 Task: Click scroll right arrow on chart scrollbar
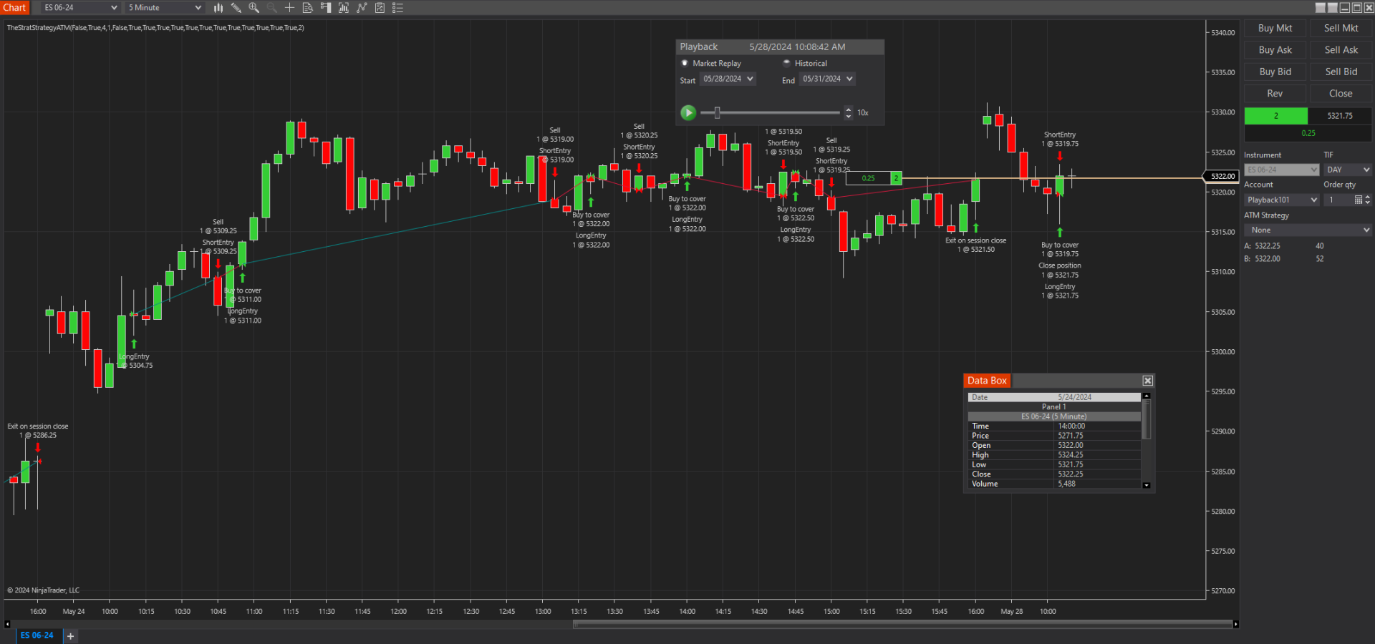pyautogui.click(x=1235, y=624)
